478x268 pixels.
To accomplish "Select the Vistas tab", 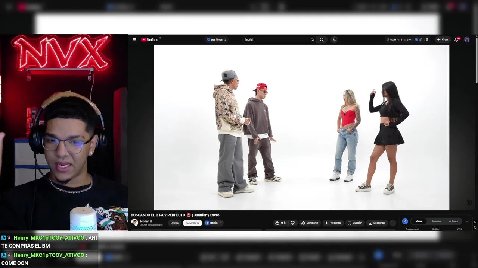I will 419,221.
